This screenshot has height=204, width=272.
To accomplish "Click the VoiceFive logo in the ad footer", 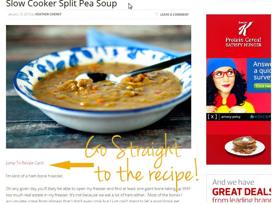I will click(x=260, y=117).
